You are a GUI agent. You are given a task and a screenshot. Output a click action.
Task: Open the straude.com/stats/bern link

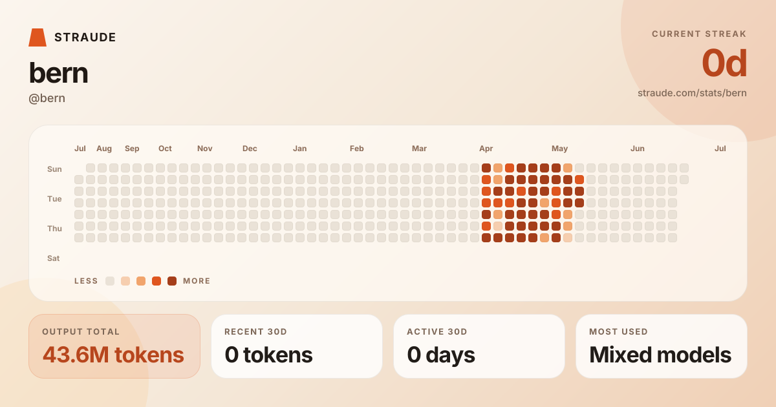coord(692,93)
